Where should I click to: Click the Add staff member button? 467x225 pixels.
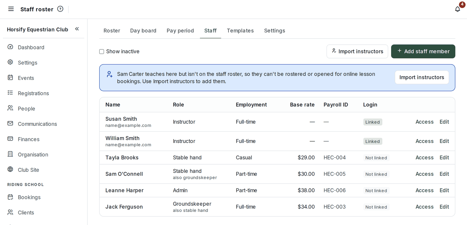(x=423, y=51)
